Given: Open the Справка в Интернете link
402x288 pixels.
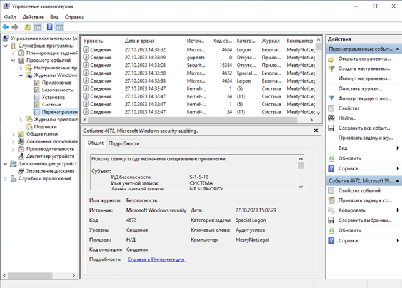Looking at the screenshot, I should pos(156,259).
